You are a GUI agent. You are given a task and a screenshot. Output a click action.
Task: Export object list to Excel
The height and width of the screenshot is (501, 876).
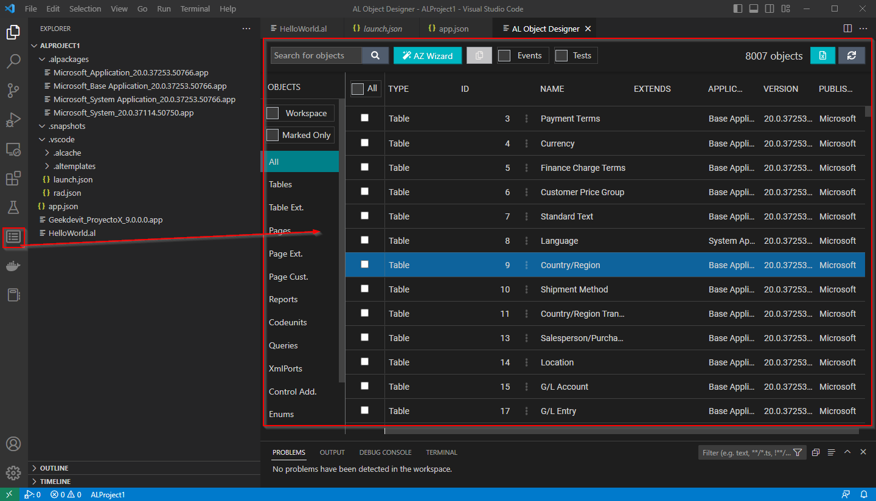pos(822,55)
